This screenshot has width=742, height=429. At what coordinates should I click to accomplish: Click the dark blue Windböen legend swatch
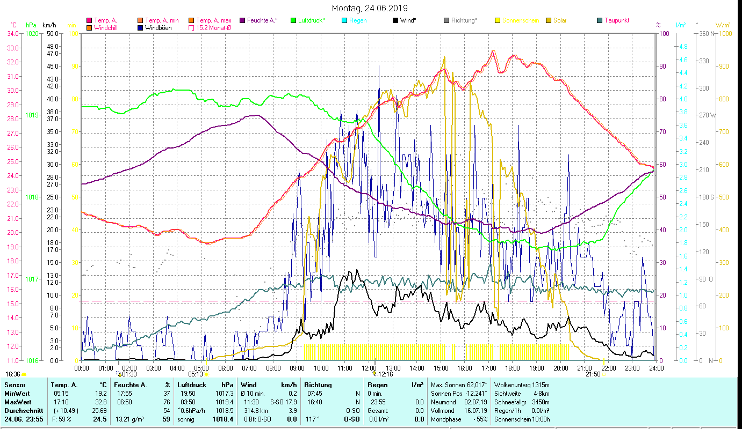(141, 28)
